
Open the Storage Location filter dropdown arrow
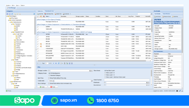[92, 71]
